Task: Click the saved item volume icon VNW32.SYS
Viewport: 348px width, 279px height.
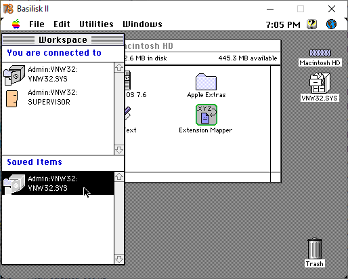Action: [14, 184]
